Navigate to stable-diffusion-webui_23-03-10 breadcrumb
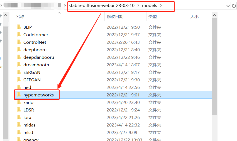 click(101, 6)
